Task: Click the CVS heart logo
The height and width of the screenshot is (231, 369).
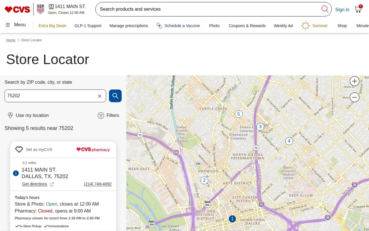Action: coord(17,9)
